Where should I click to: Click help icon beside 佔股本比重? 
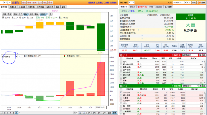click(x=142, y=36)
